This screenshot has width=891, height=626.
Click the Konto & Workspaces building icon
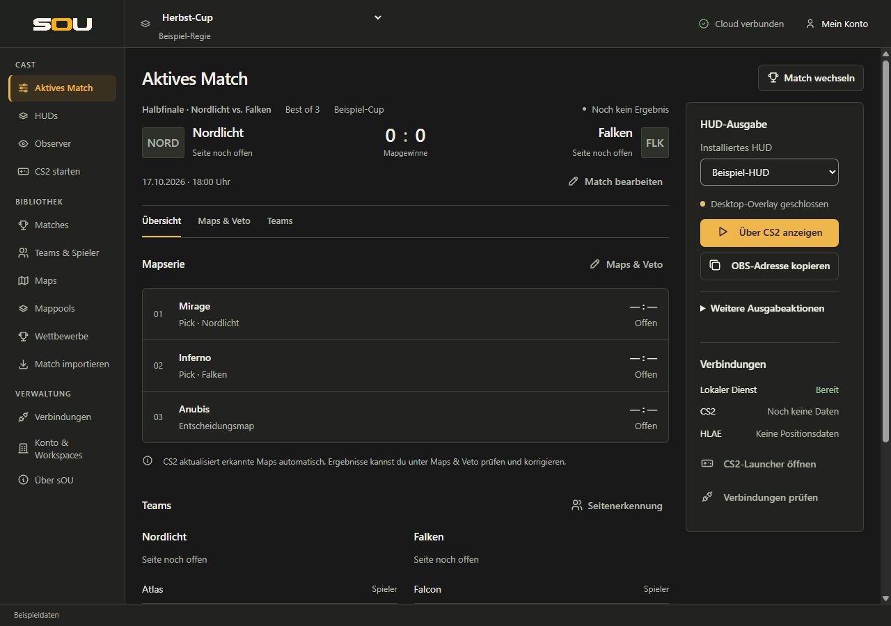23,449
